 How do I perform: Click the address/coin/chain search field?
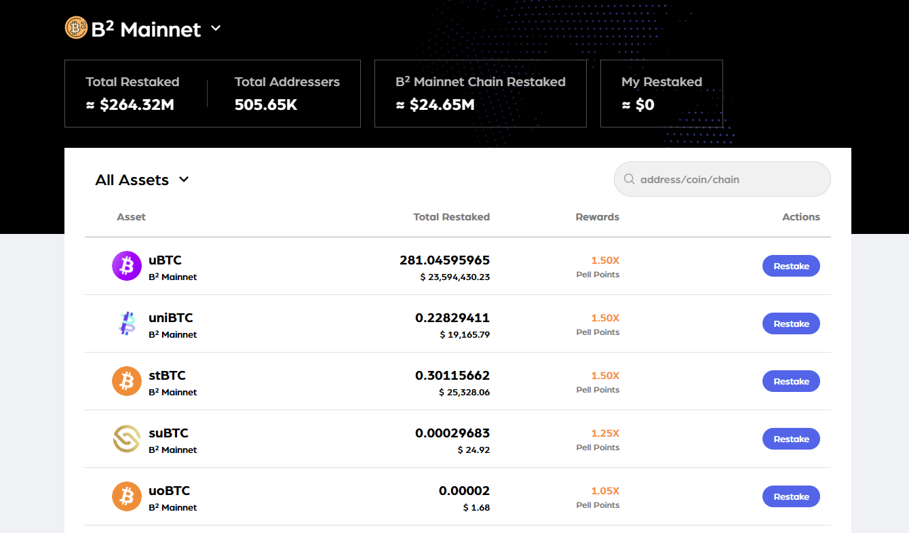point(722,179)
